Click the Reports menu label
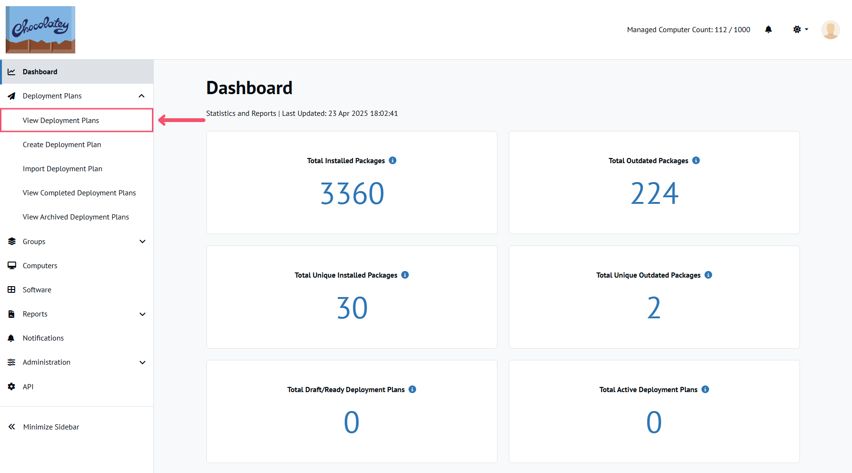 pyautogui.click(x=35, y=314)
